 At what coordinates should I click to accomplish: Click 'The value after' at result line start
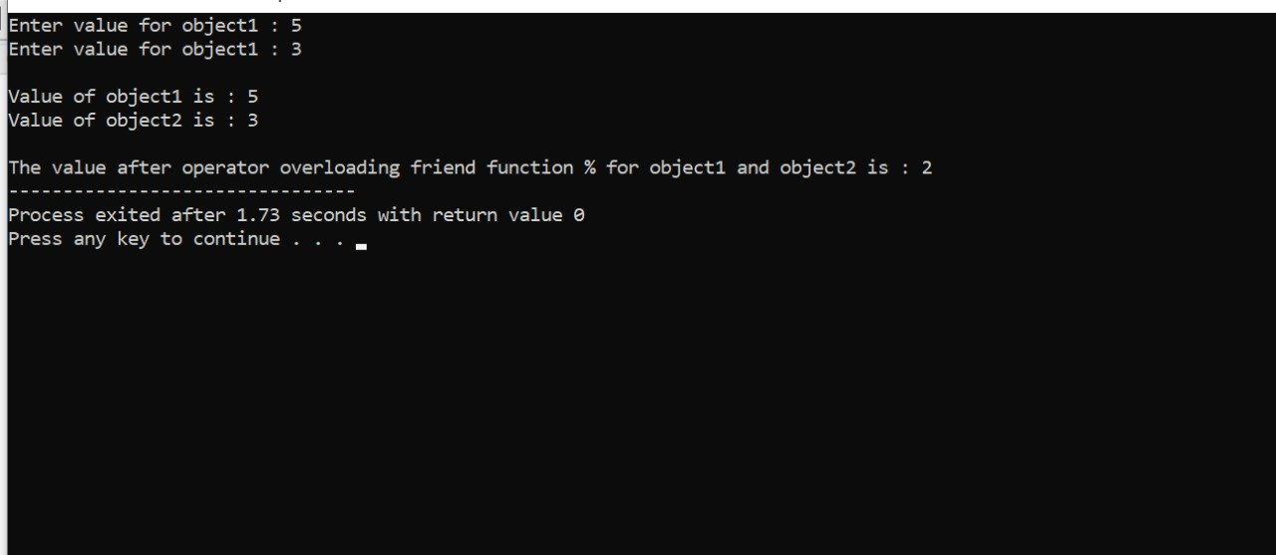pyautogui.click(x=89, y=167)
